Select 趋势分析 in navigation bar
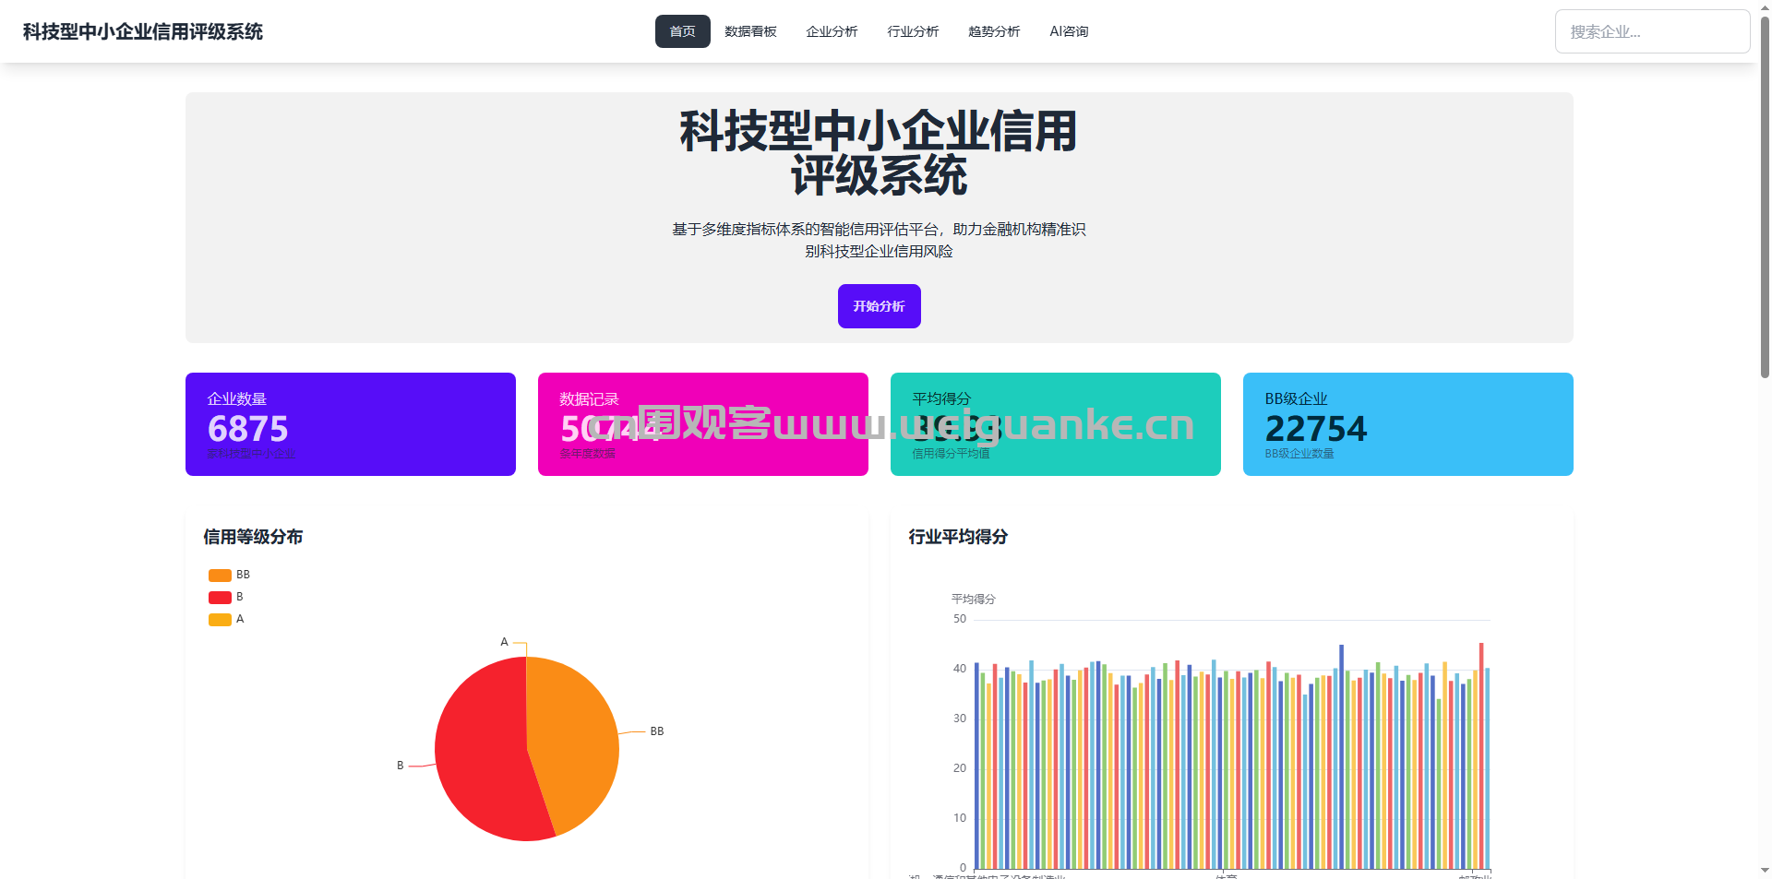This screenshot has width=1772, height=879. coord(994,31)
